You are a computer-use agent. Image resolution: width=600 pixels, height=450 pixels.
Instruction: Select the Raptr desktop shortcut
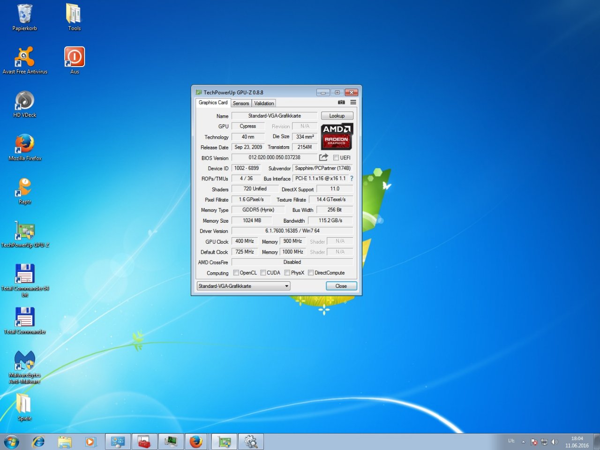pos(25,191)
